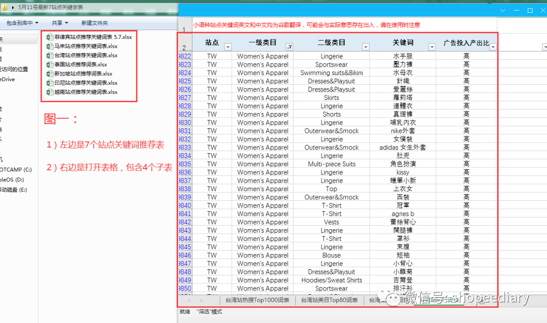
Task: Click the red translation notice in row 1
Action: tap(306, 25)
